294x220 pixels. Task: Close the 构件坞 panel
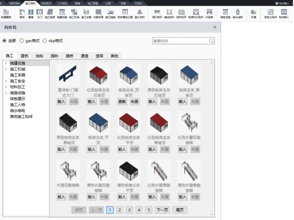[215, 28]
